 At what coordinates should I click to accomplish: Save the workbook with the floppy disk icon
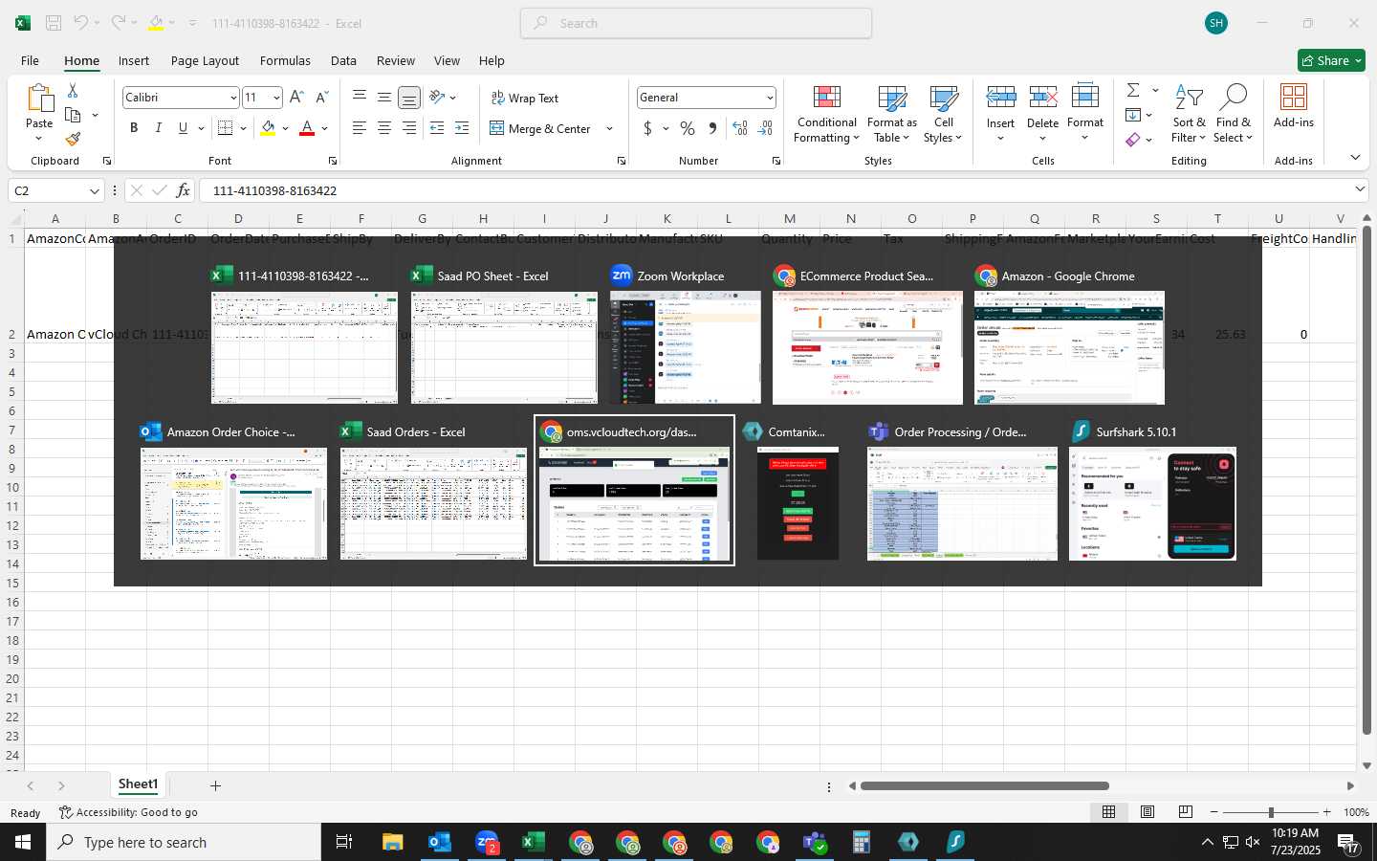point(54,23)
